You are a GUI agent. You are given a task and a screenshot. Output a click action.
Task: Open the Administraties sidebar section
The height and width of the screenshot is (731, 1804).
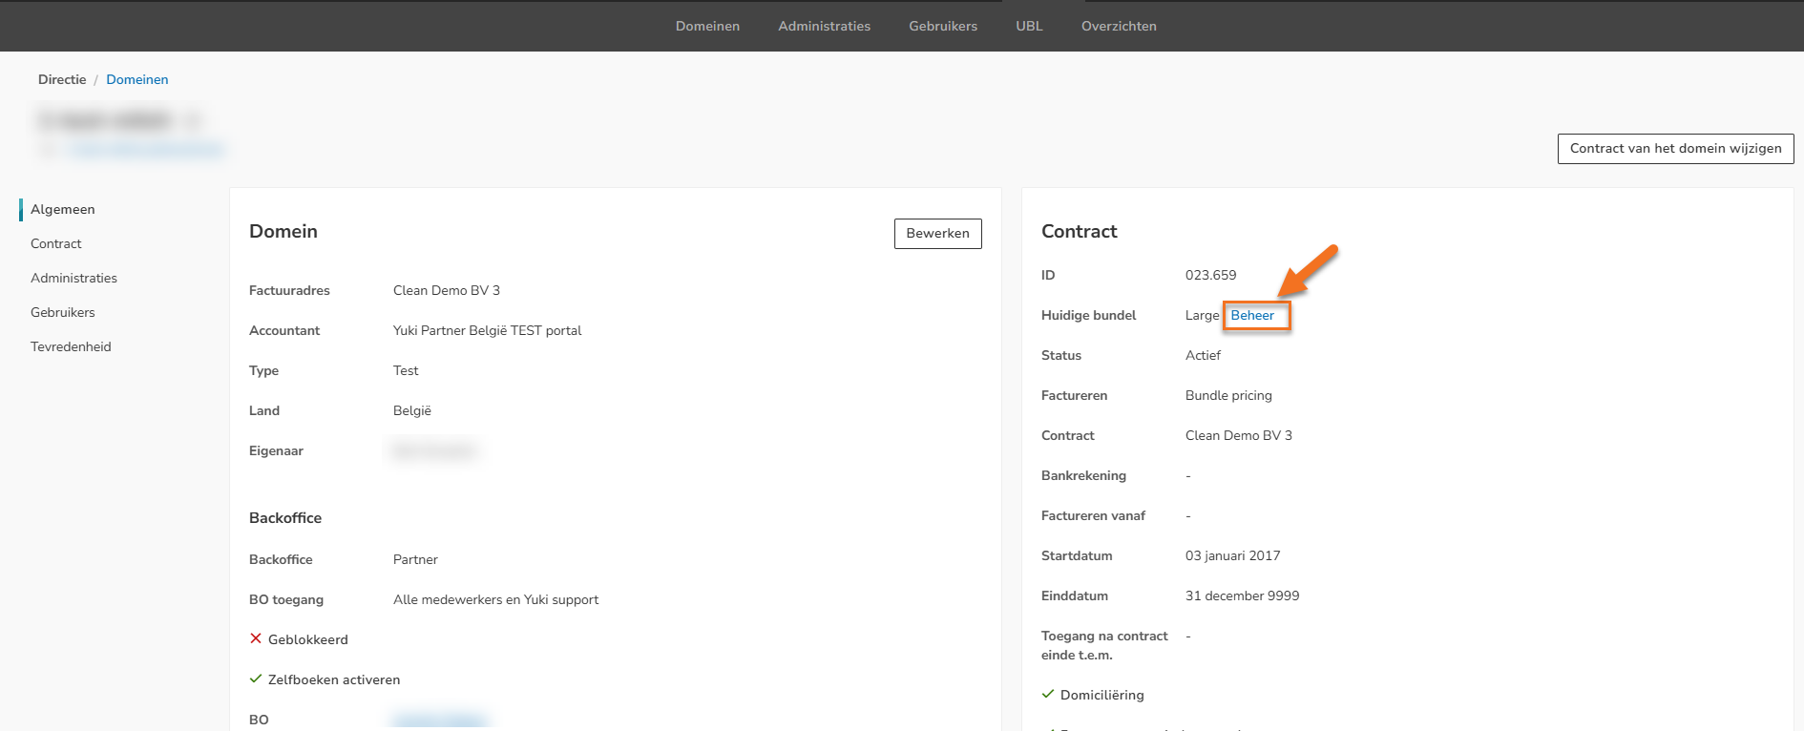click(x=73, y=278)
